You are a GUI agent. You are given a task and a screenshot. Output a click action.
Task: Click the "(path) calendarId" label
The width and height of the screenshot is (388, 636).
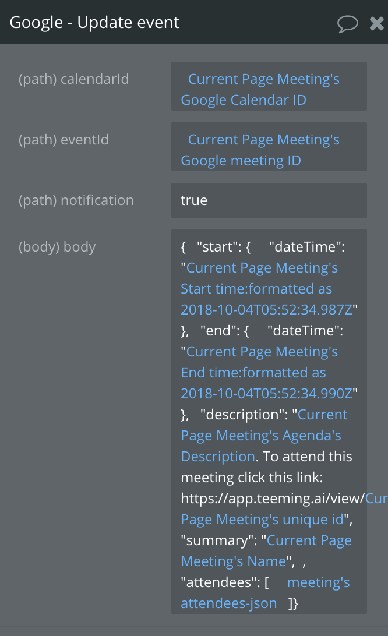click(x=73, y=79)
